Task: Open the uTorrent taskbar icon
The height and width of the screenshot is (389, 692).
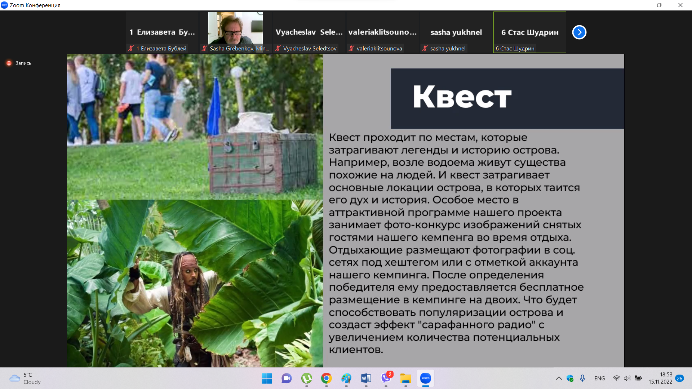Action: click(306, 378)
